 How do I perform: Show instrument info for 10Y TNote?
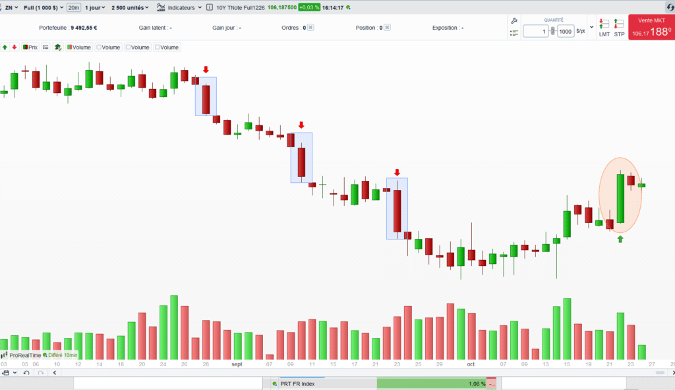coord(210,7)
